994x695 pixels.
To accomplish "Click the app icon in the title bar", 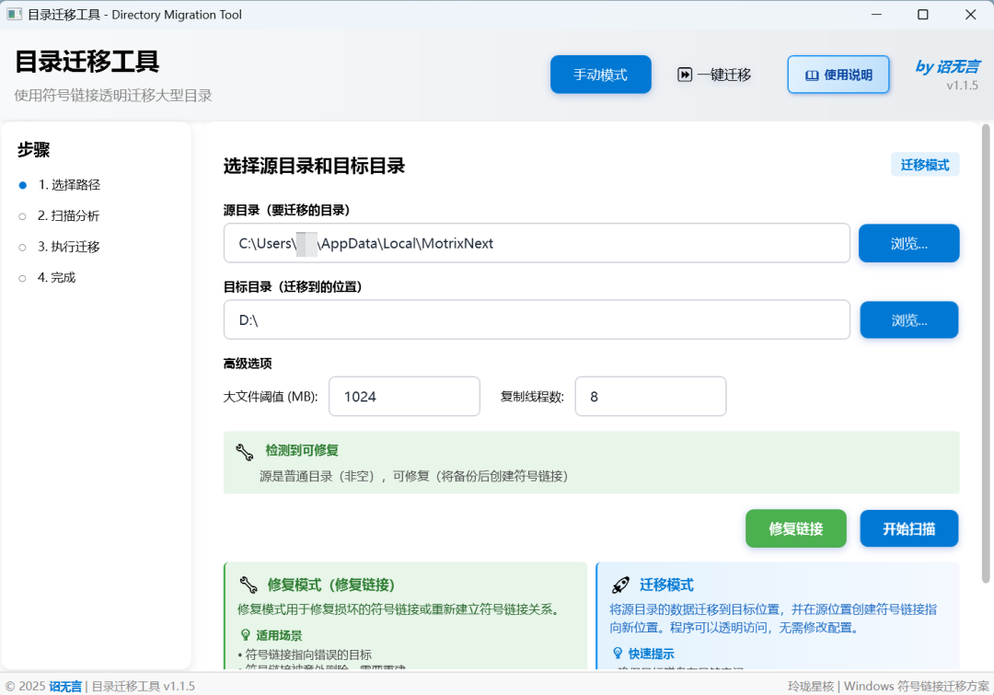I will tap(14, 15).
